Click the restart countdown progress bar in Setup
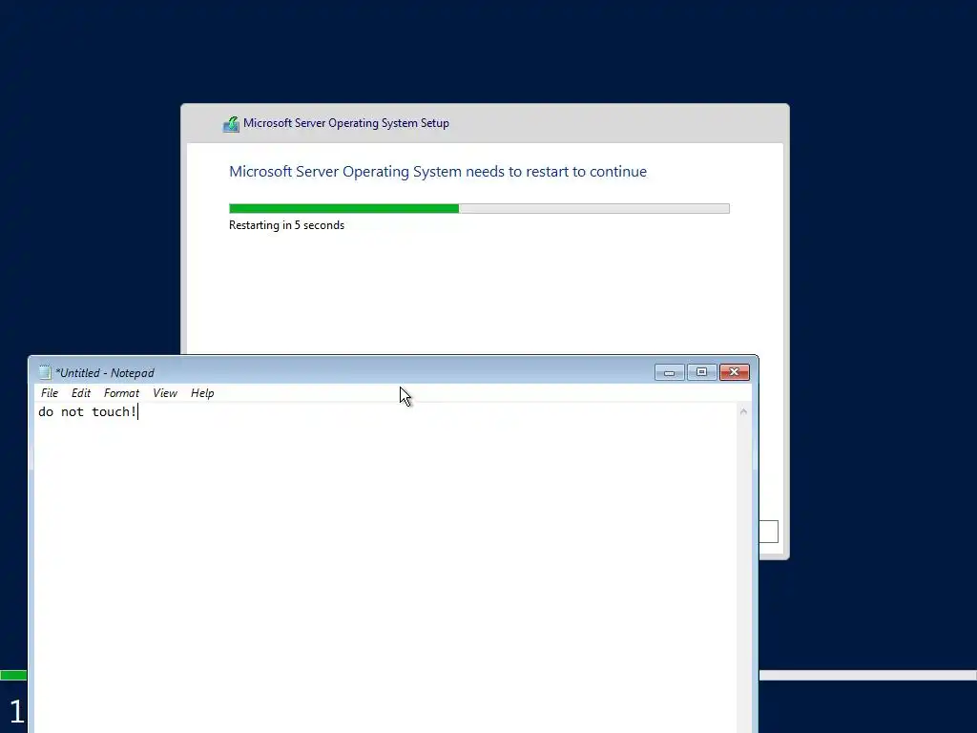 (x=479, y=208)
